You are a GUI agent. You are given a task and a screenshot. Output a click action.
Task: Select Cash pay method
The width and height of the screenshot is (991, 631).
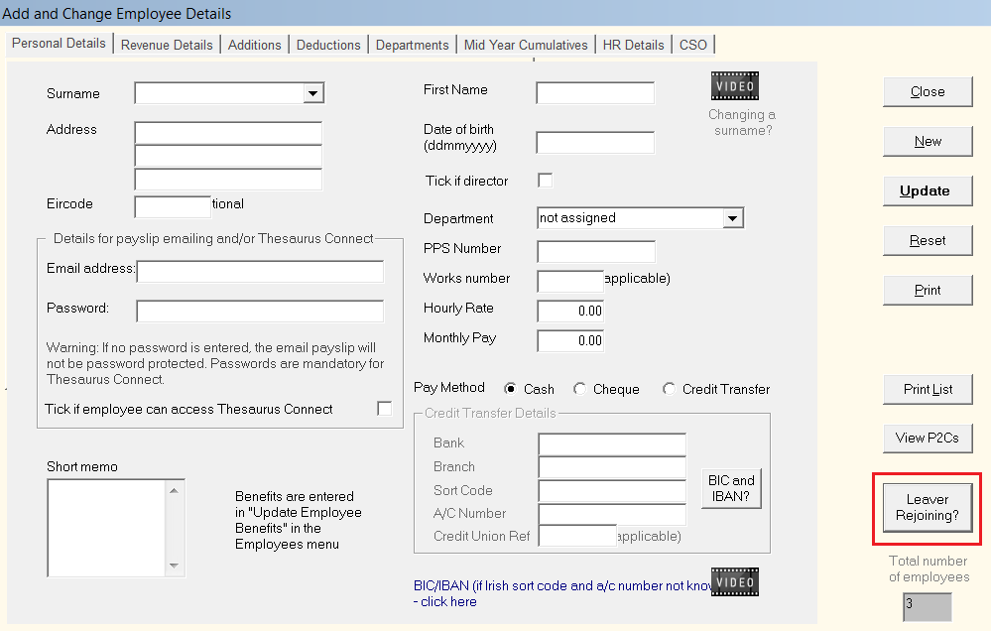pos(510,388)
